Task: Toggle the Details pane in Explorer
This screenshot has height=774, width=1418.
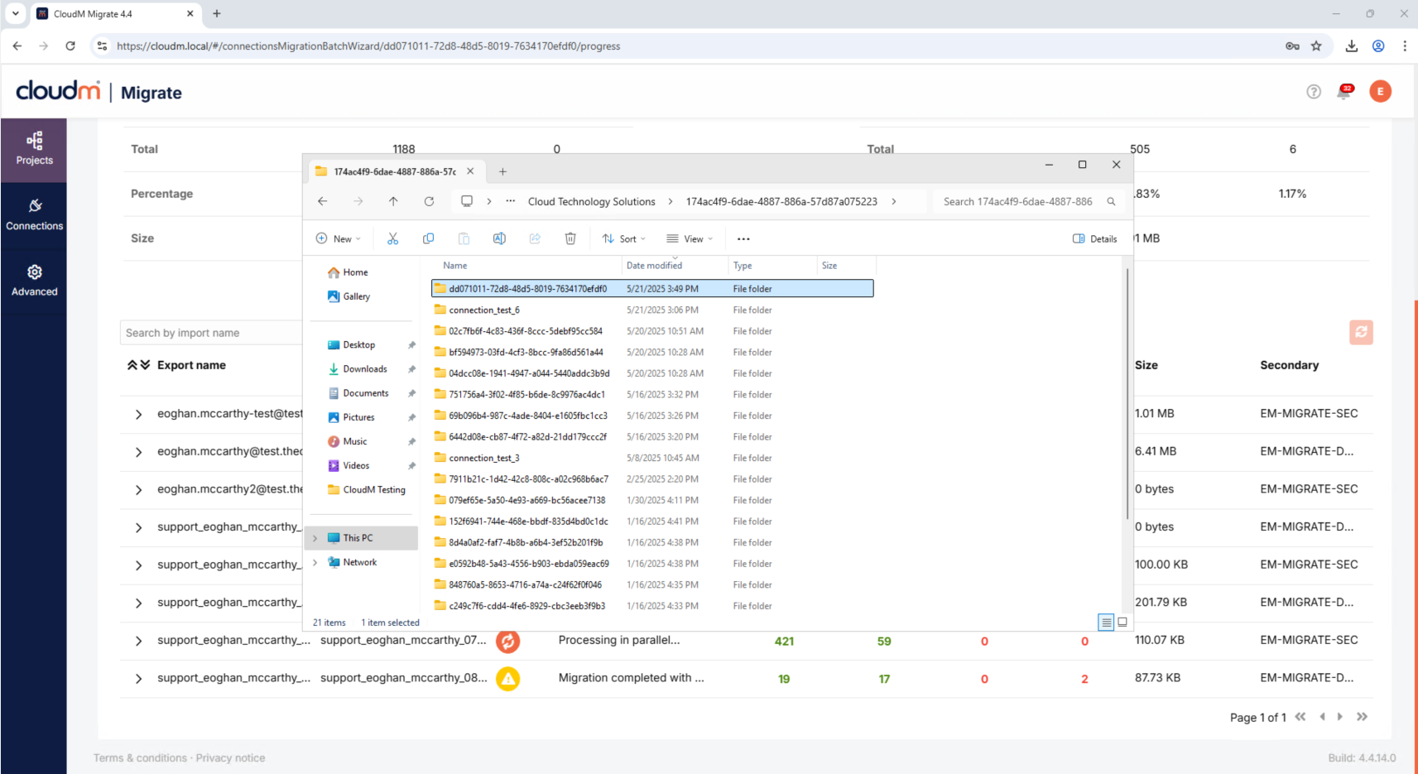Action: [1094, 238]
